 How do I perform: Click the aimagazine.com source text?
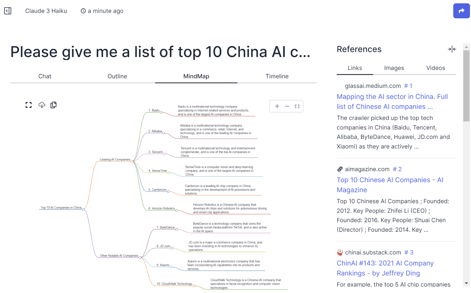click(x=367, y=169)
